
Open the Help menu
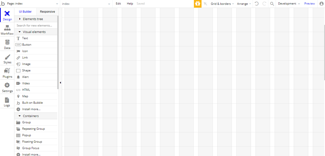(130, 4)
